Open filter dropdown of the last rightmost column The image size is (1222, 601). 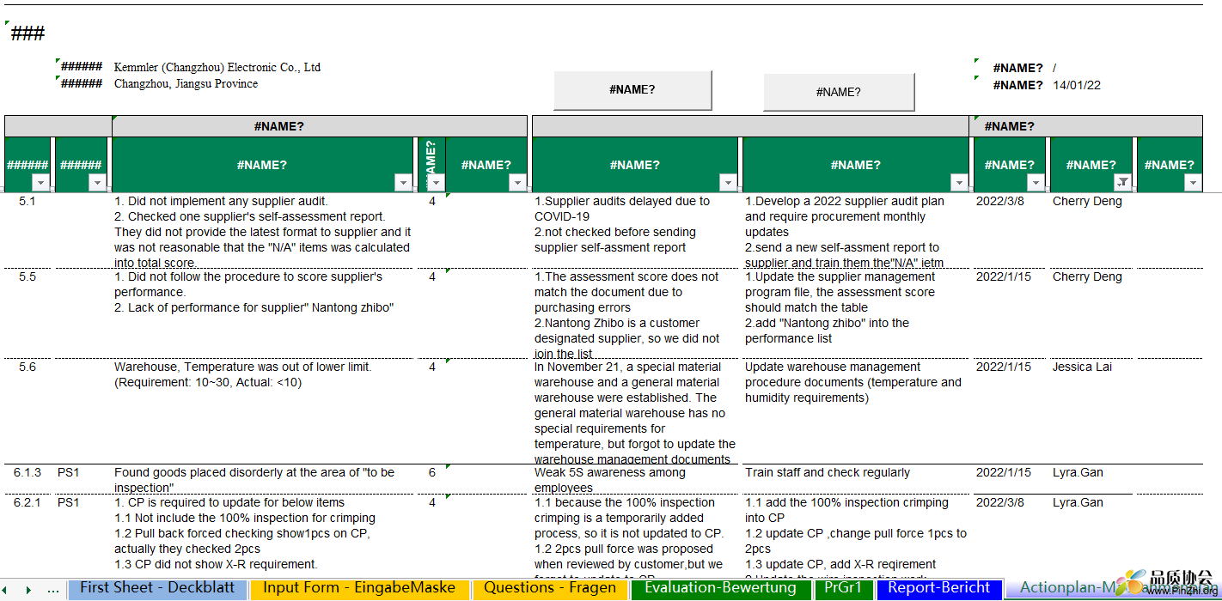[x=1192, y=182]
